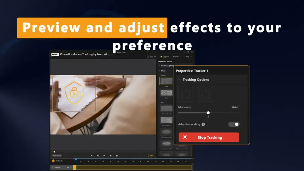Toggle visibility of the Tracker 1 track
The height and width of the screenshot is (171, 304).
tap(67, 167)
